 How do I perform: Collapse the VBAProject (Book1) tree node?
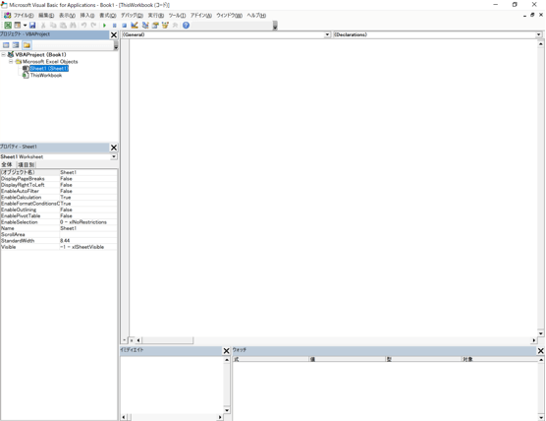pos(4,55)
